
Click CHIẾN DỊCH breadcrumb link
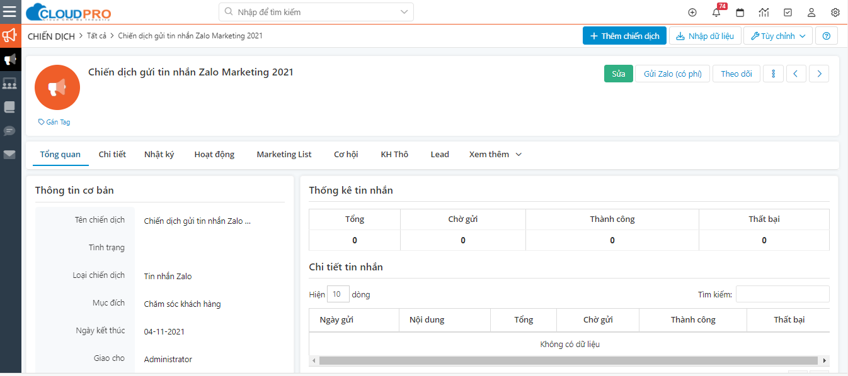(x=52, y=36)
